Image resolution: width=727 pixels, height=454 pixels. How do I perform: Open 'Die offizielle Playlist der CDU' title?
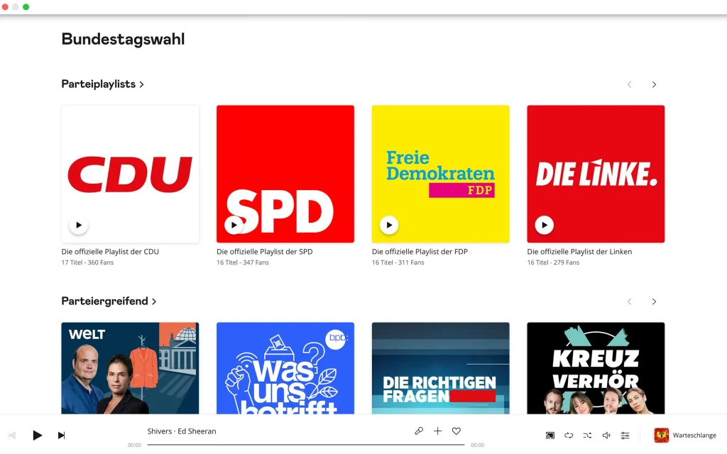(x=110, y=252)
